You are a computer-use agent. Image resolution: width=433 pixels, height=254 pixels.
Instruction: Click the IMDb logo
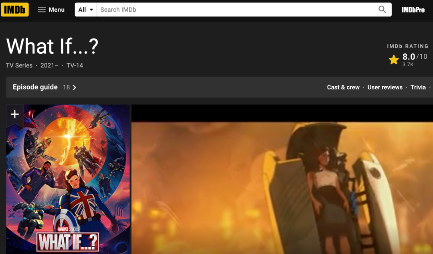click(15, 10)
